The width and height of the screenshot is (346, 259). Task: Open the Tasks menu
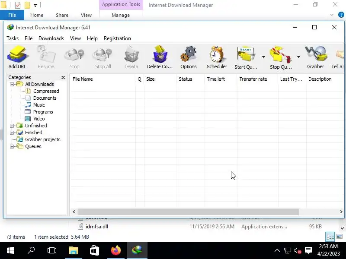(13, 38)
